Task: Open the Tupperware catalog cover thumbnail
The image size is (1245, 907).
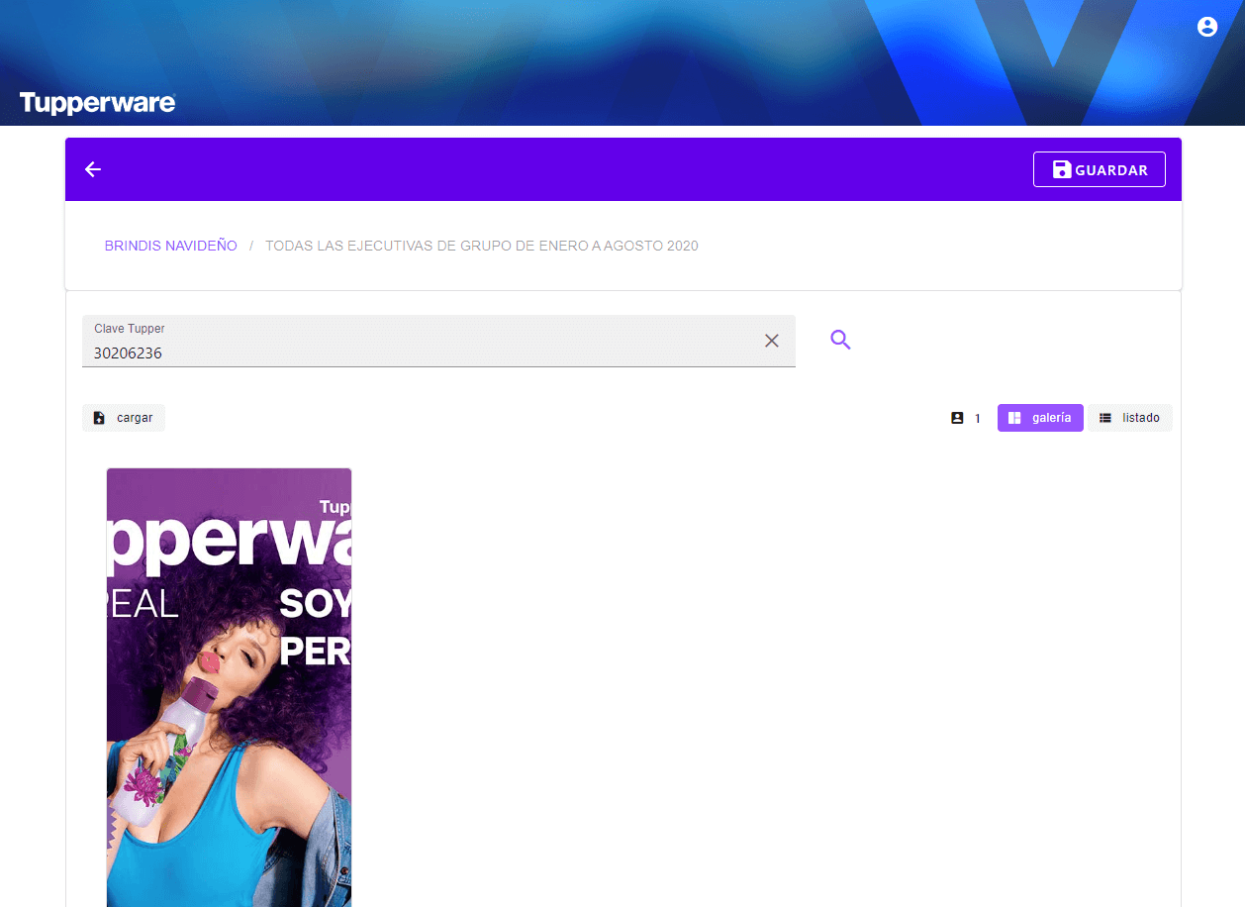Action: (229, 687)
